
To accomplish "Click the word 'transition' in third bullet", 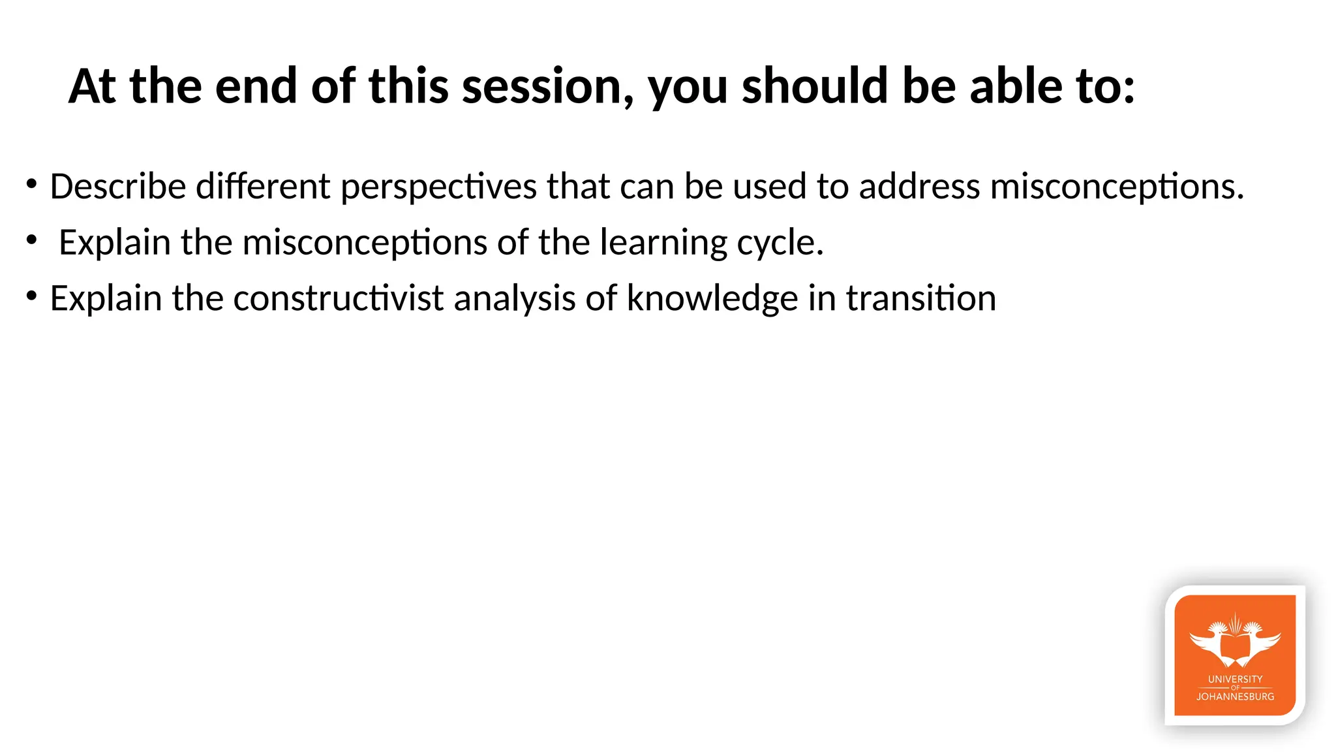I will coord(921,298).
